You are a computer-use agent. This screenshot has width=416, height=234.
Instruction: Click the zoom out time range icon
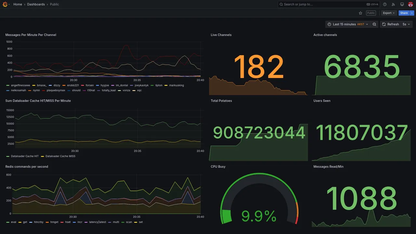click(x=374, y=24)
